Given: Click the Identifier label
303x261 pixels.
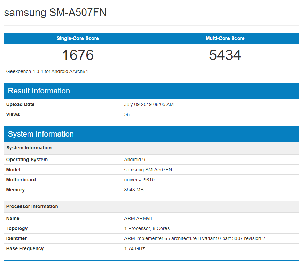Looking at the screenshot, I should pyautogui.click(x=16, y=238).
